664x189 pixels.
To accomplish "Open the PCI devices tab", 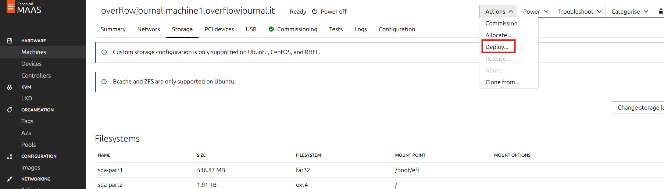I will click(219, 29).
